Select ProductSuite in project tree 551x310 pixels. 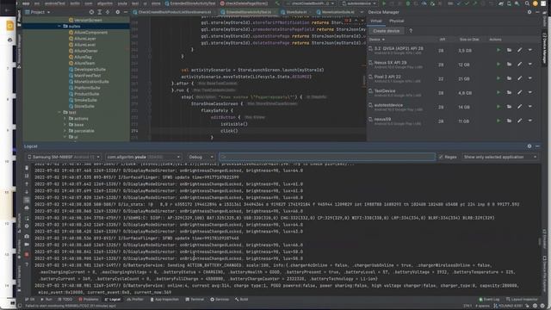86,94
